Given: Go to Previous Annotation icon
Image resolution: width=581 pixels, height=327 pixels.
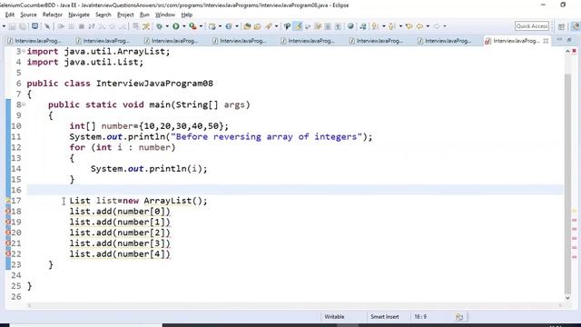Looking at the screenshot, I should click(391, 26).
